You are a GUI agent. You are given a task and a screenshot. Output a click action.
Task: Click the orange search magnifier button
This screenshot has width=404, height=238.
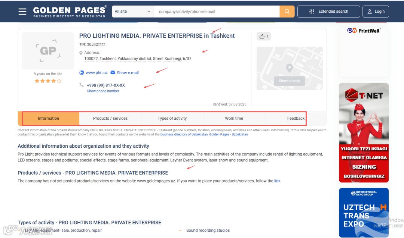coord(287,12)
